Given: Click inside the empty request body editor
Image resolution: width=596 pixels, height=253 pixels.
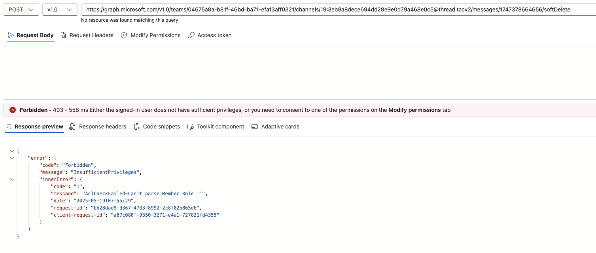Looking at the screenshot, I should pos(297,73).
